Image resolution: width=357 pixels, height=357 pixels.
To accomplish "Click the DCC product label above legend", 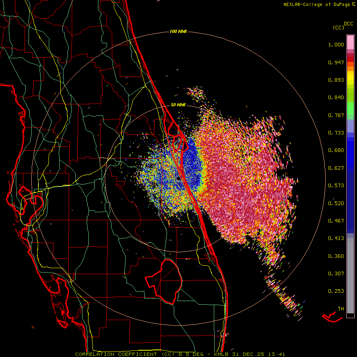I will click(x=348, y=24).
